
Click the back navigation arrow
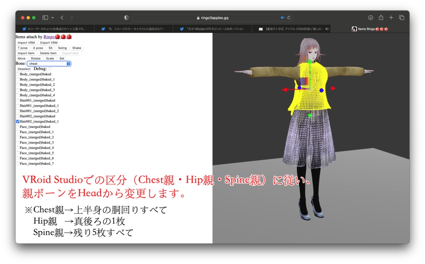[61, 17]
